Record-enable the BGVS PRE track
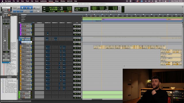Screen dimensions: 184x103 coord(22,48)
